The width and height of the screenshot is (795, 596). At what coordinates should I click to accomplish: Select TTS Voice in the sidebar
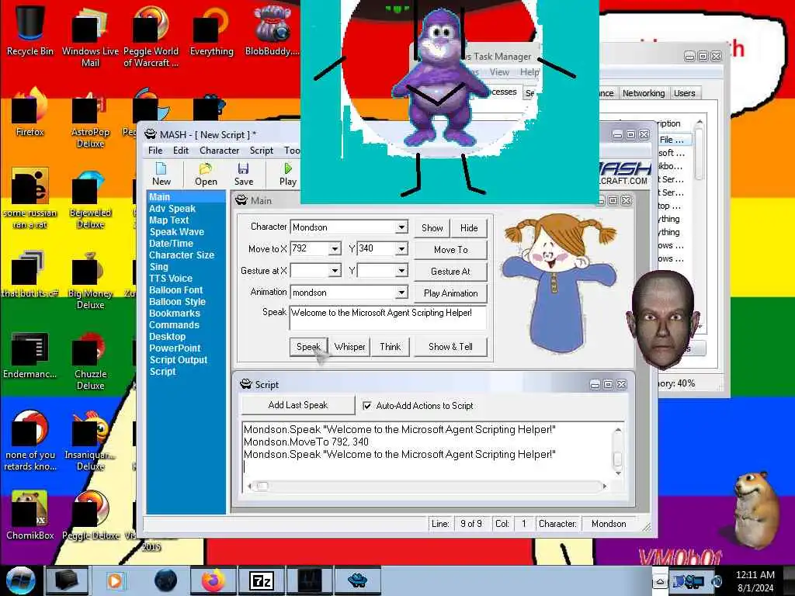pyautogui.click(x=171, y=279)
